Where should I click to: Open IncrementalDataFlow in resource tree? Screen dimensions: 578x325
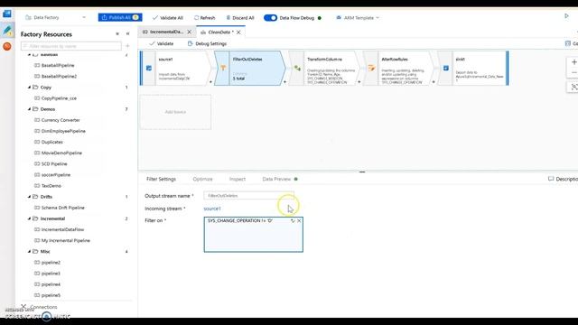pos(62,229)
